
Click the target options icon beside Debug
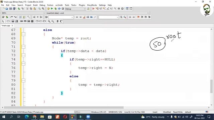[88, 9]
